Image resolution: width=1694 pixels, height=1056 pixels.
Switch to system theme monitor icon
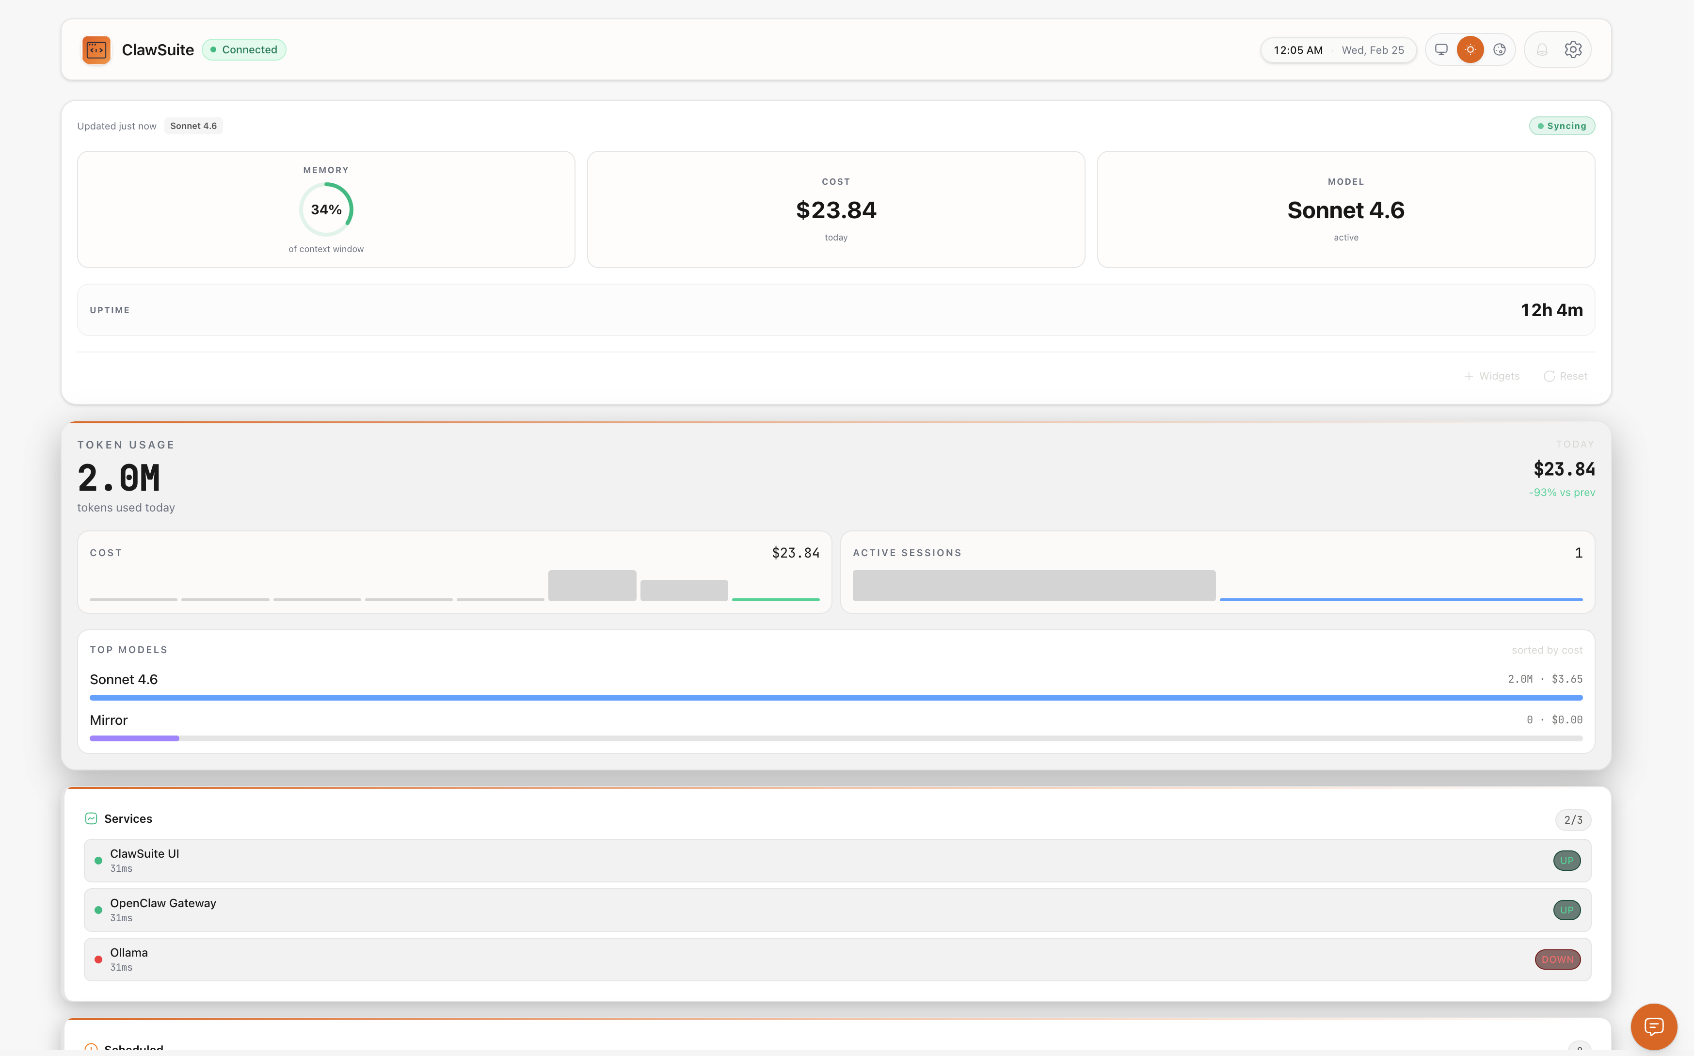pyautogui.click(x=1440, y=49)
